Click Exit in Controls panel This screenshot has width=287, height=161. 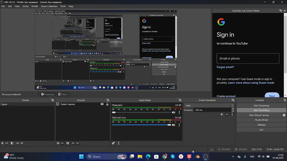pos(261,129)
